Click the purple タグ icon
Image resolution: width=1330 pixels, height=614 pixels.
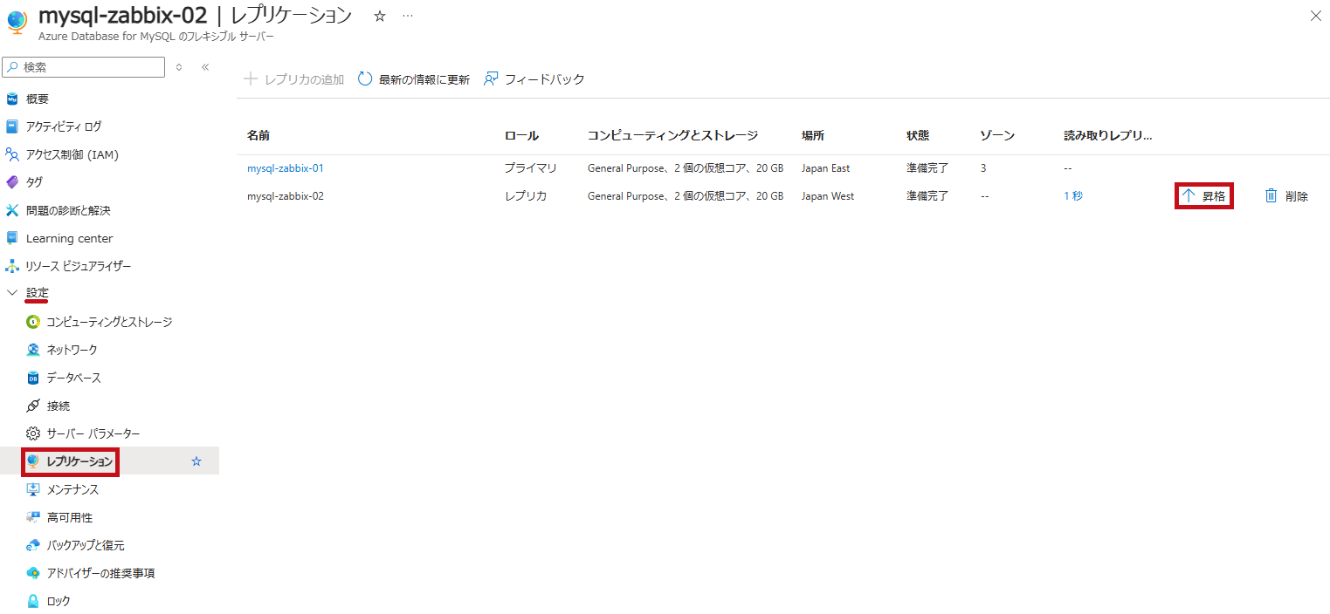pyautogui.click(x=12, y=182)
